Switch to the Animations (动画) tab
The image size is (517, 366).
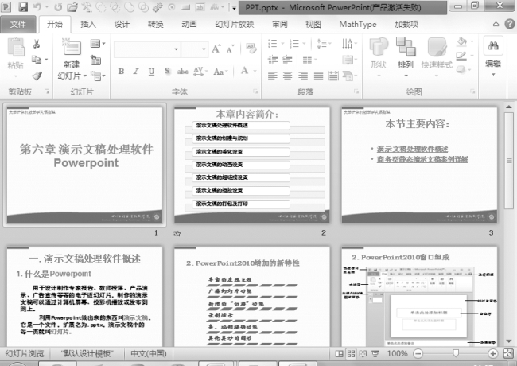click(189, 25)
